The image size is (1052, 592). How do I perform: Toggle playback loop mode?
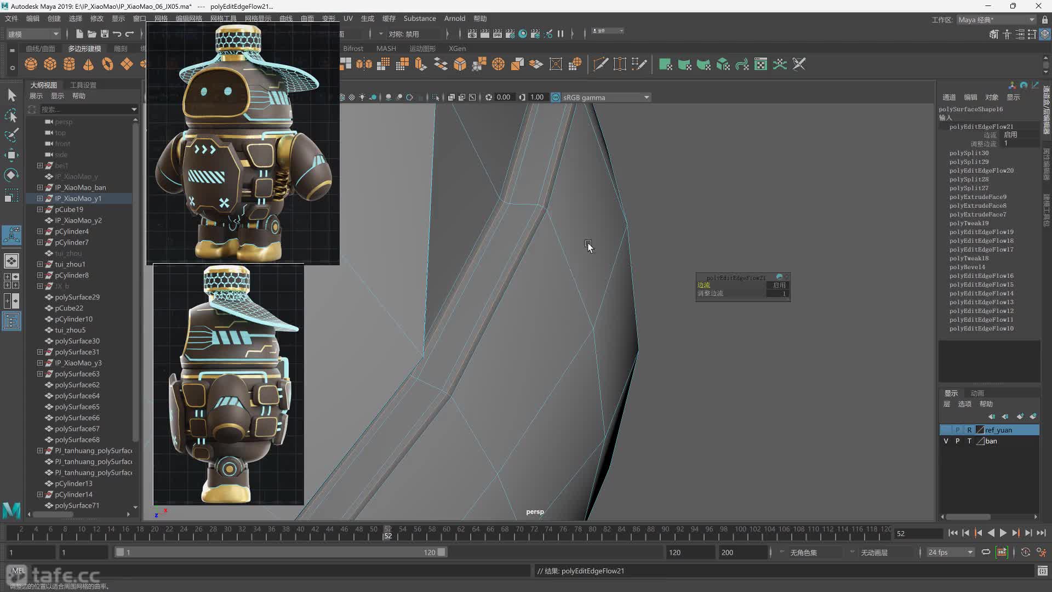coord(986,553)
